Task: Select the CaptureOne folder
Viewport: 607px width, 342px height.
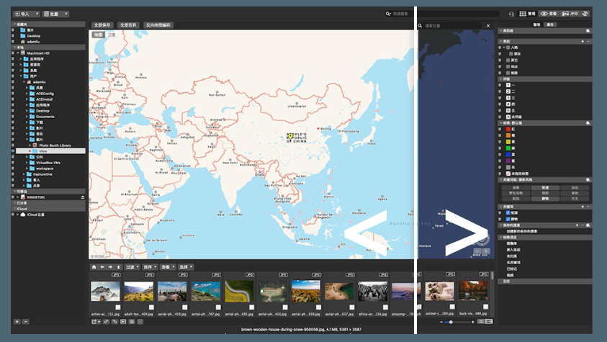Action: (42, 174)
